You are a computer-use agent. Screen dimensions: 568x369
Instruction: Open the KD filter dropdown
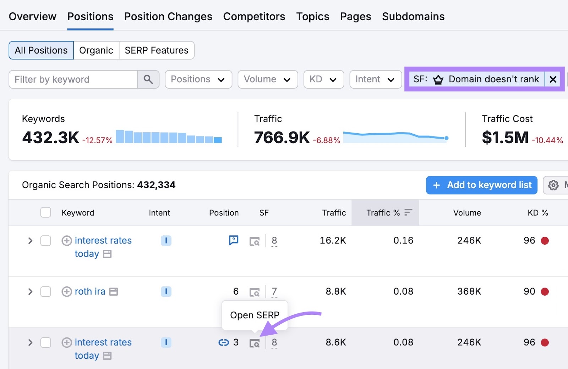pos(323,79)
